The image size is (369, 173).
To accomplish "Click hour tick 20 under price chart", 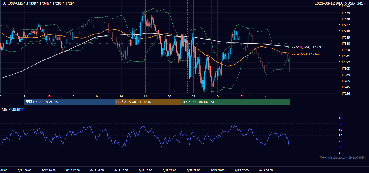I will [x=169, y=96].
